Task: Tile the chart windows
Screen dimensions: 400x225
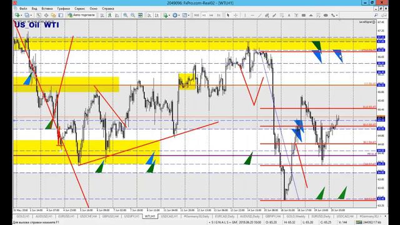Action: pyautogui.click(x=140, y=15)
